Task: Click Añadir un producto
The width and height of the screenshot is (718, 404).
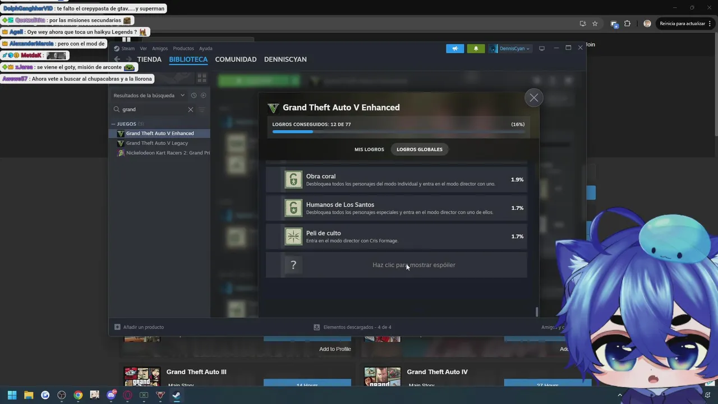Action: pos(139,327)
